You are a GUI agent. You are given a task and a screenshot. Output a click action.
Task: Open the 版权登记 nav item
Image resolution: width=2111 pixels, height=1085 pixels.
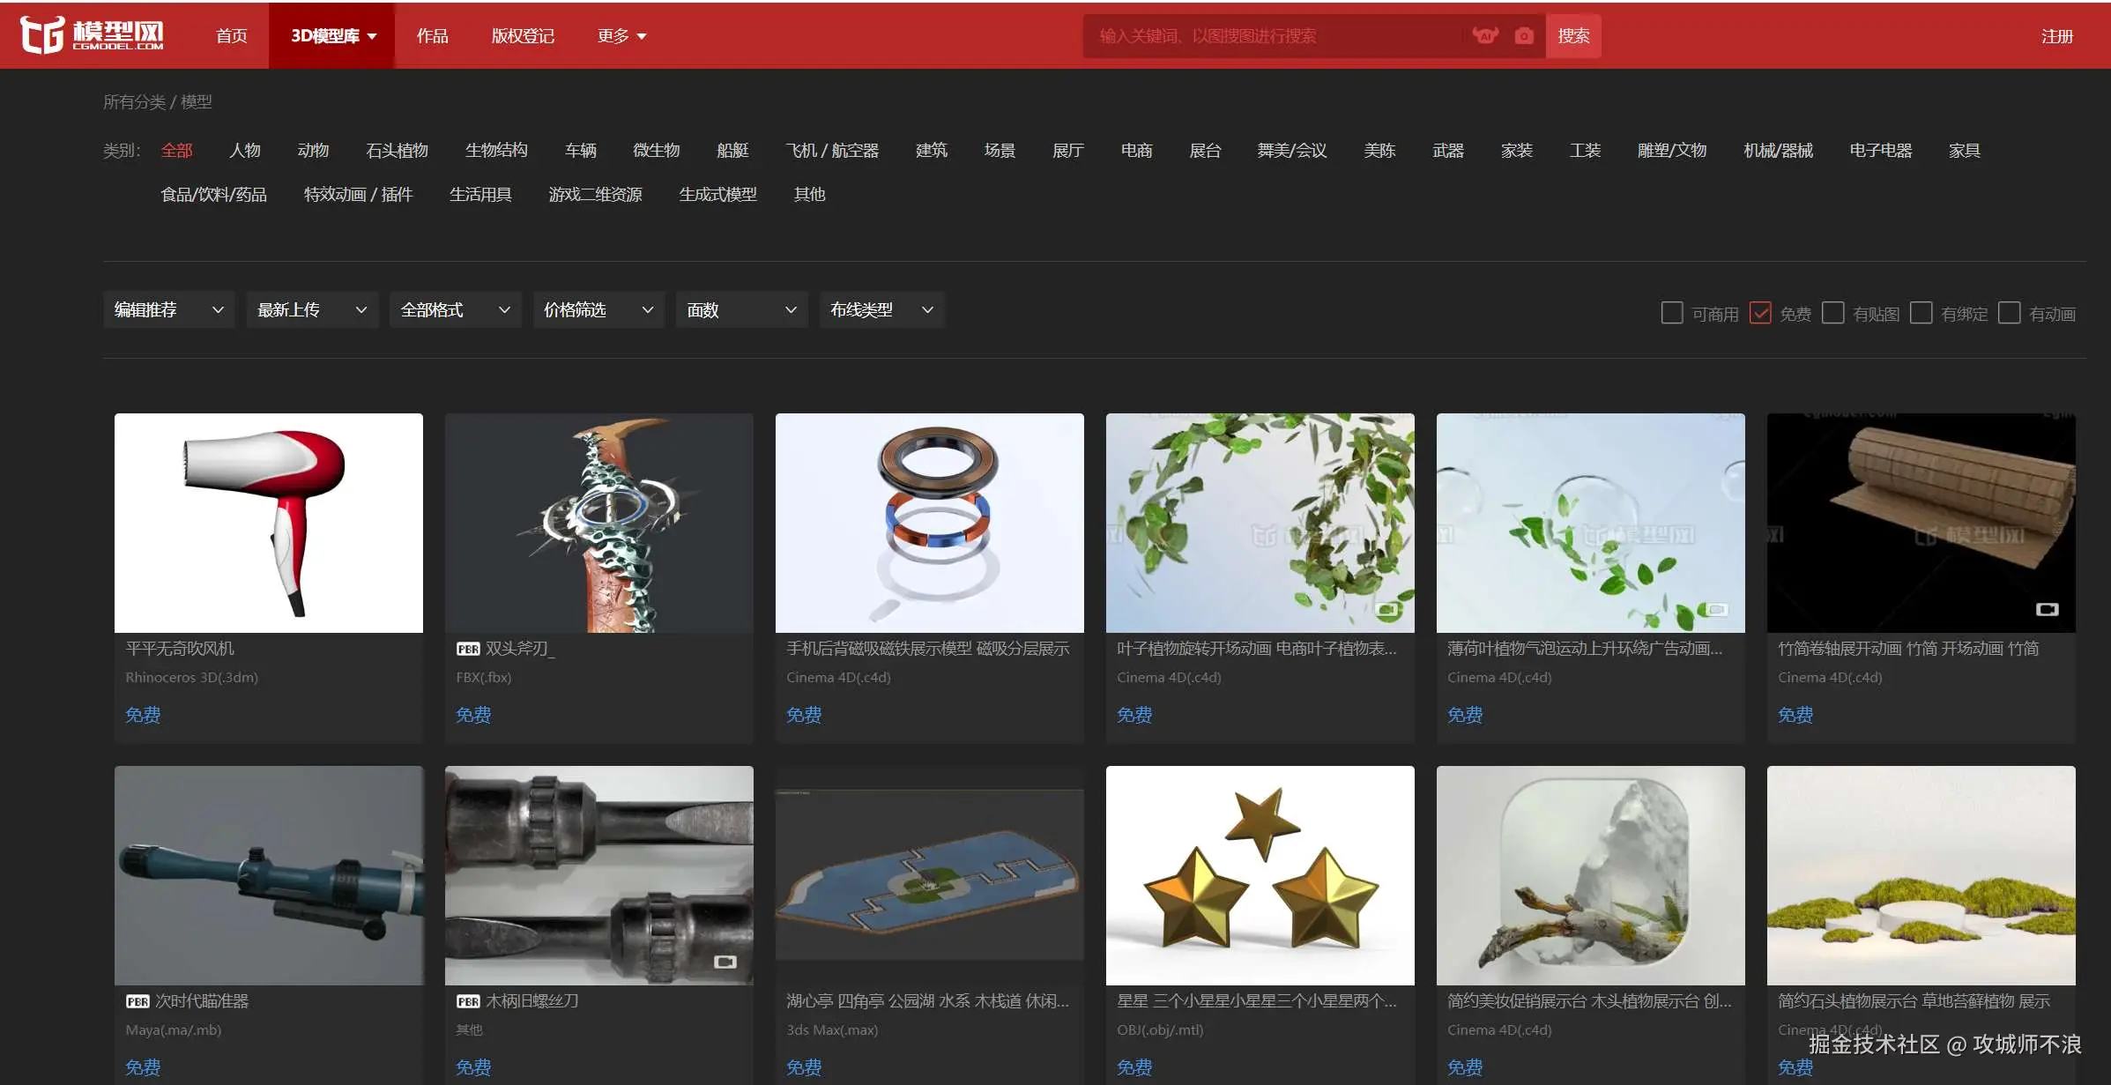pyautogui.click(x=523, y=36)
